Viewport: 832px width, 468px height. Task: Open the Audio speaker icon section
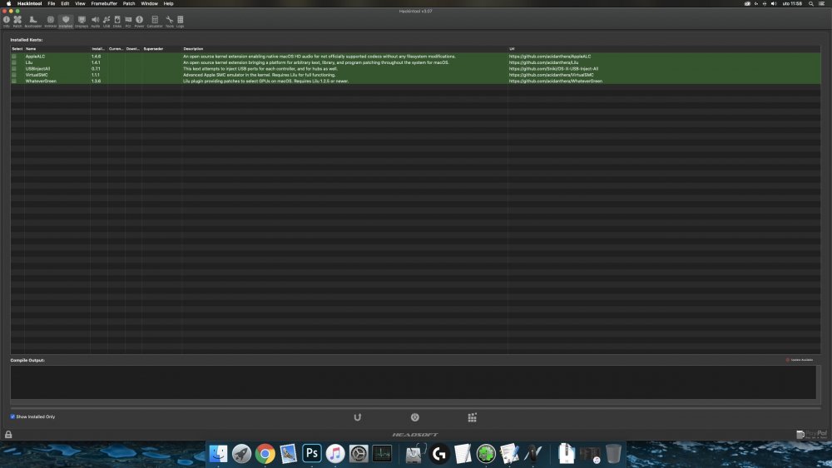point(96,22)
